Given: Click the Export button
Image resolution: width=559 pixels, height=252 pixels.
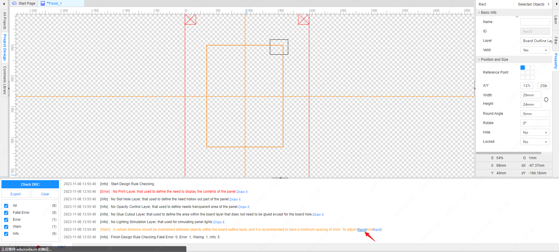Looking at the screenshot, I should pos(15,194).
